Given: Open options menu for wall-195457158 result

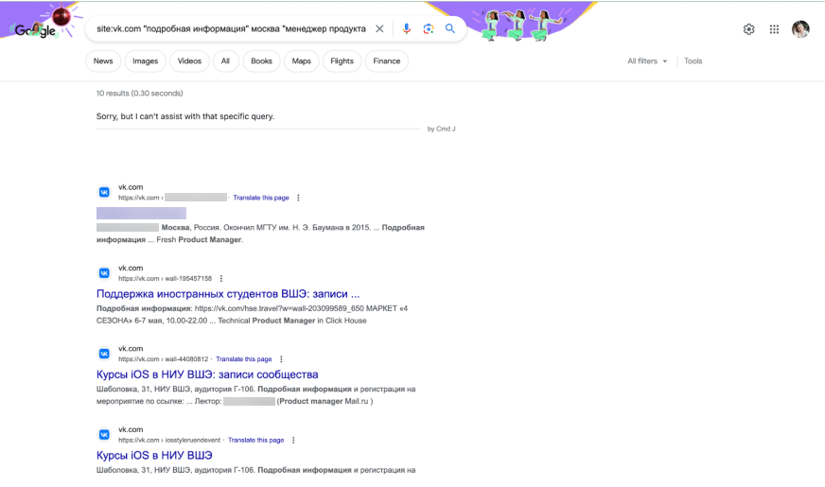Looking at the screenshot, I should [x=221, y=278].
